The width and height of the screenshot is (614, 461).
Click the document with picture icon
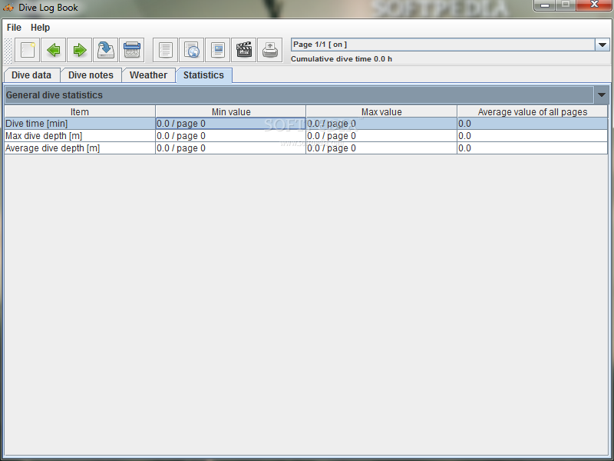(x=218, y=50)
